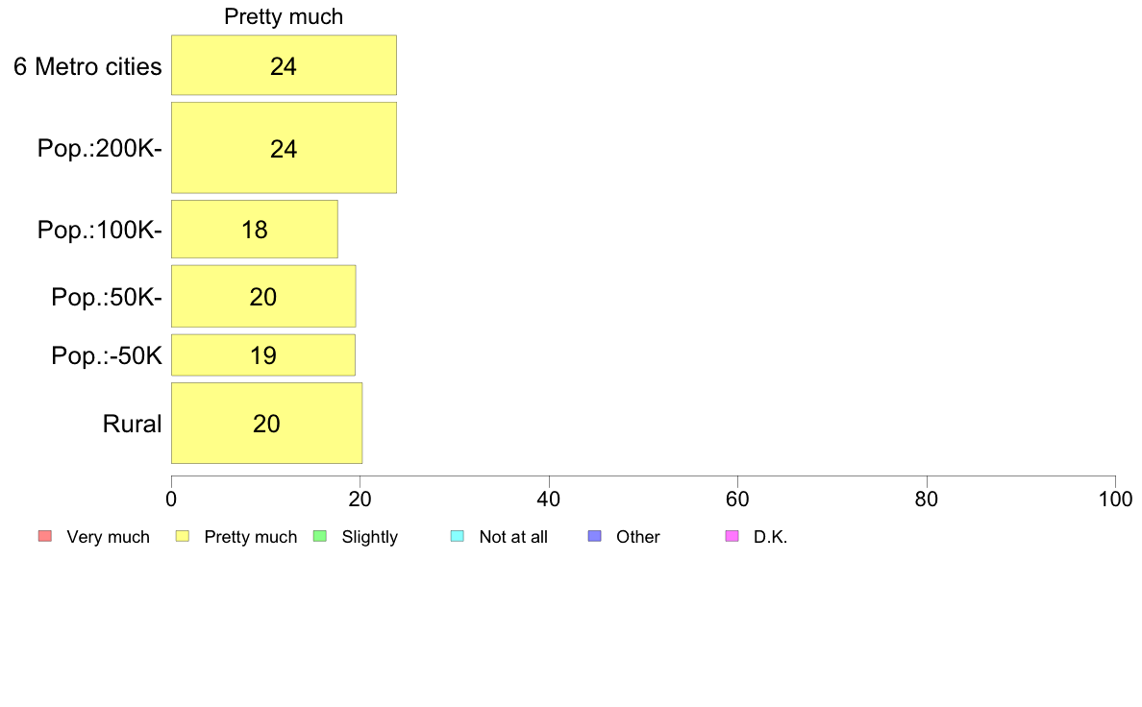The width and height of the screenshot is (1142, 707).
Task: Click the Rural category label
Action: point(132,424)
